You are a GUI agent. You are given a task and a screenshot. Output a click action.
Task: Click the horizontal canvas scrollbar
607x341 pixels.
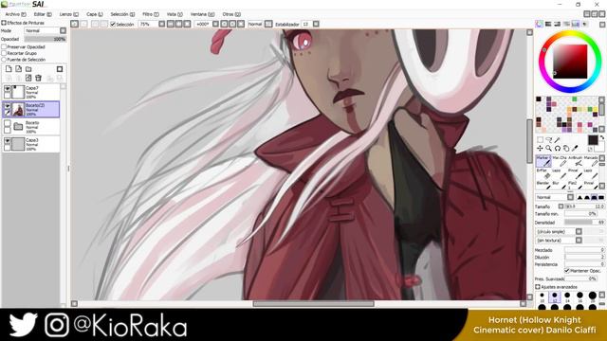(x=313, y=304)
